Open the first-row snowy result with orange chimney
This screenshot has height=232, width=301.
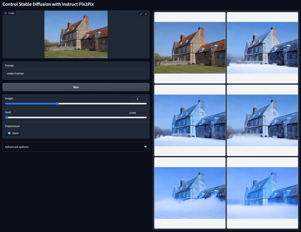pyautogui.click(x=262, y=48)
